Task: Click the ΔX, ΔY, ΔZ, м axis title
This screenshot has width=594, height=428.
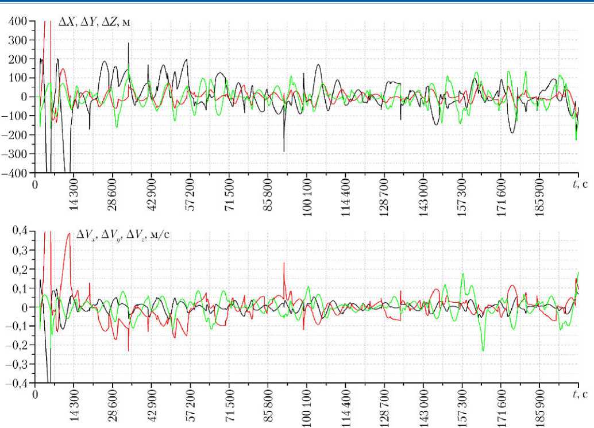Action: [94, 22]
